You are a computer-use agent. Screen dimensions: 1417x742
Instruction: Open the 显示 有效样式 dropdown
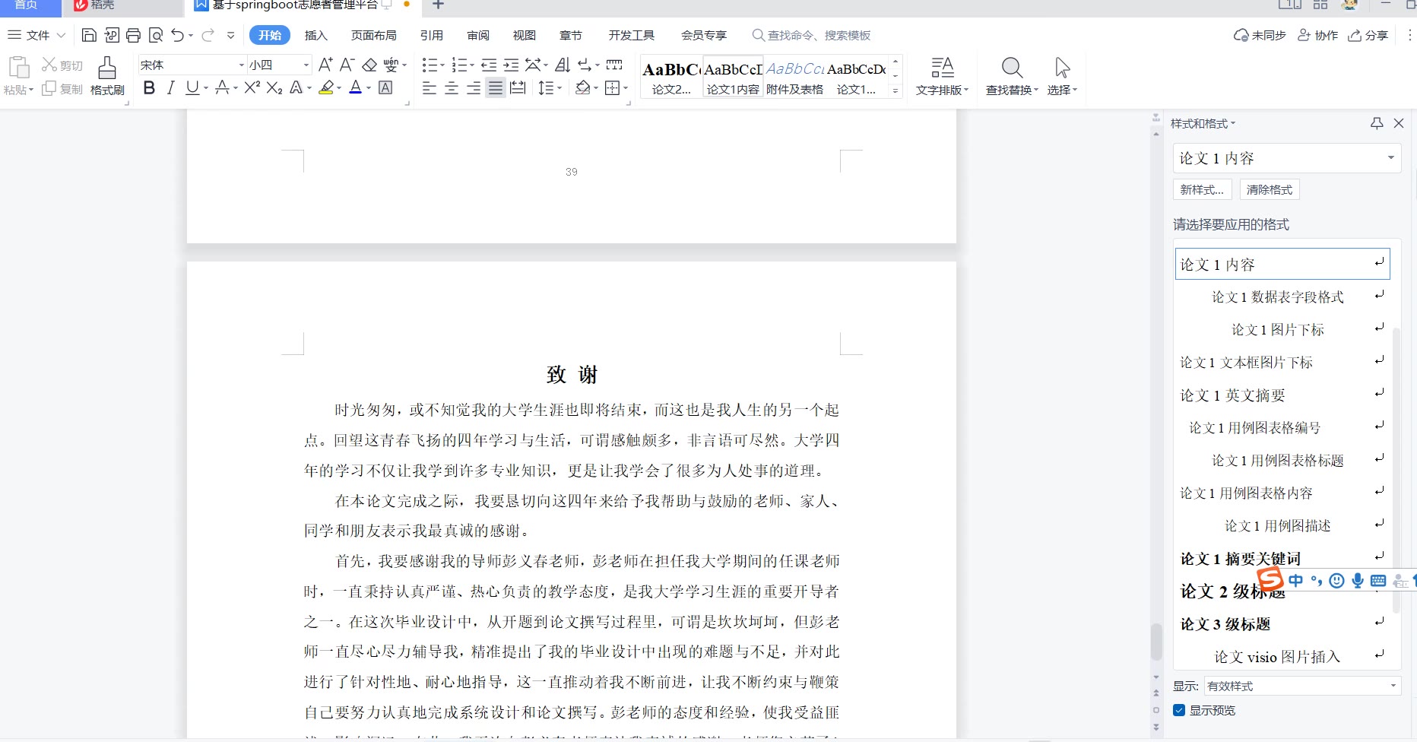[x=1302, y=686]
